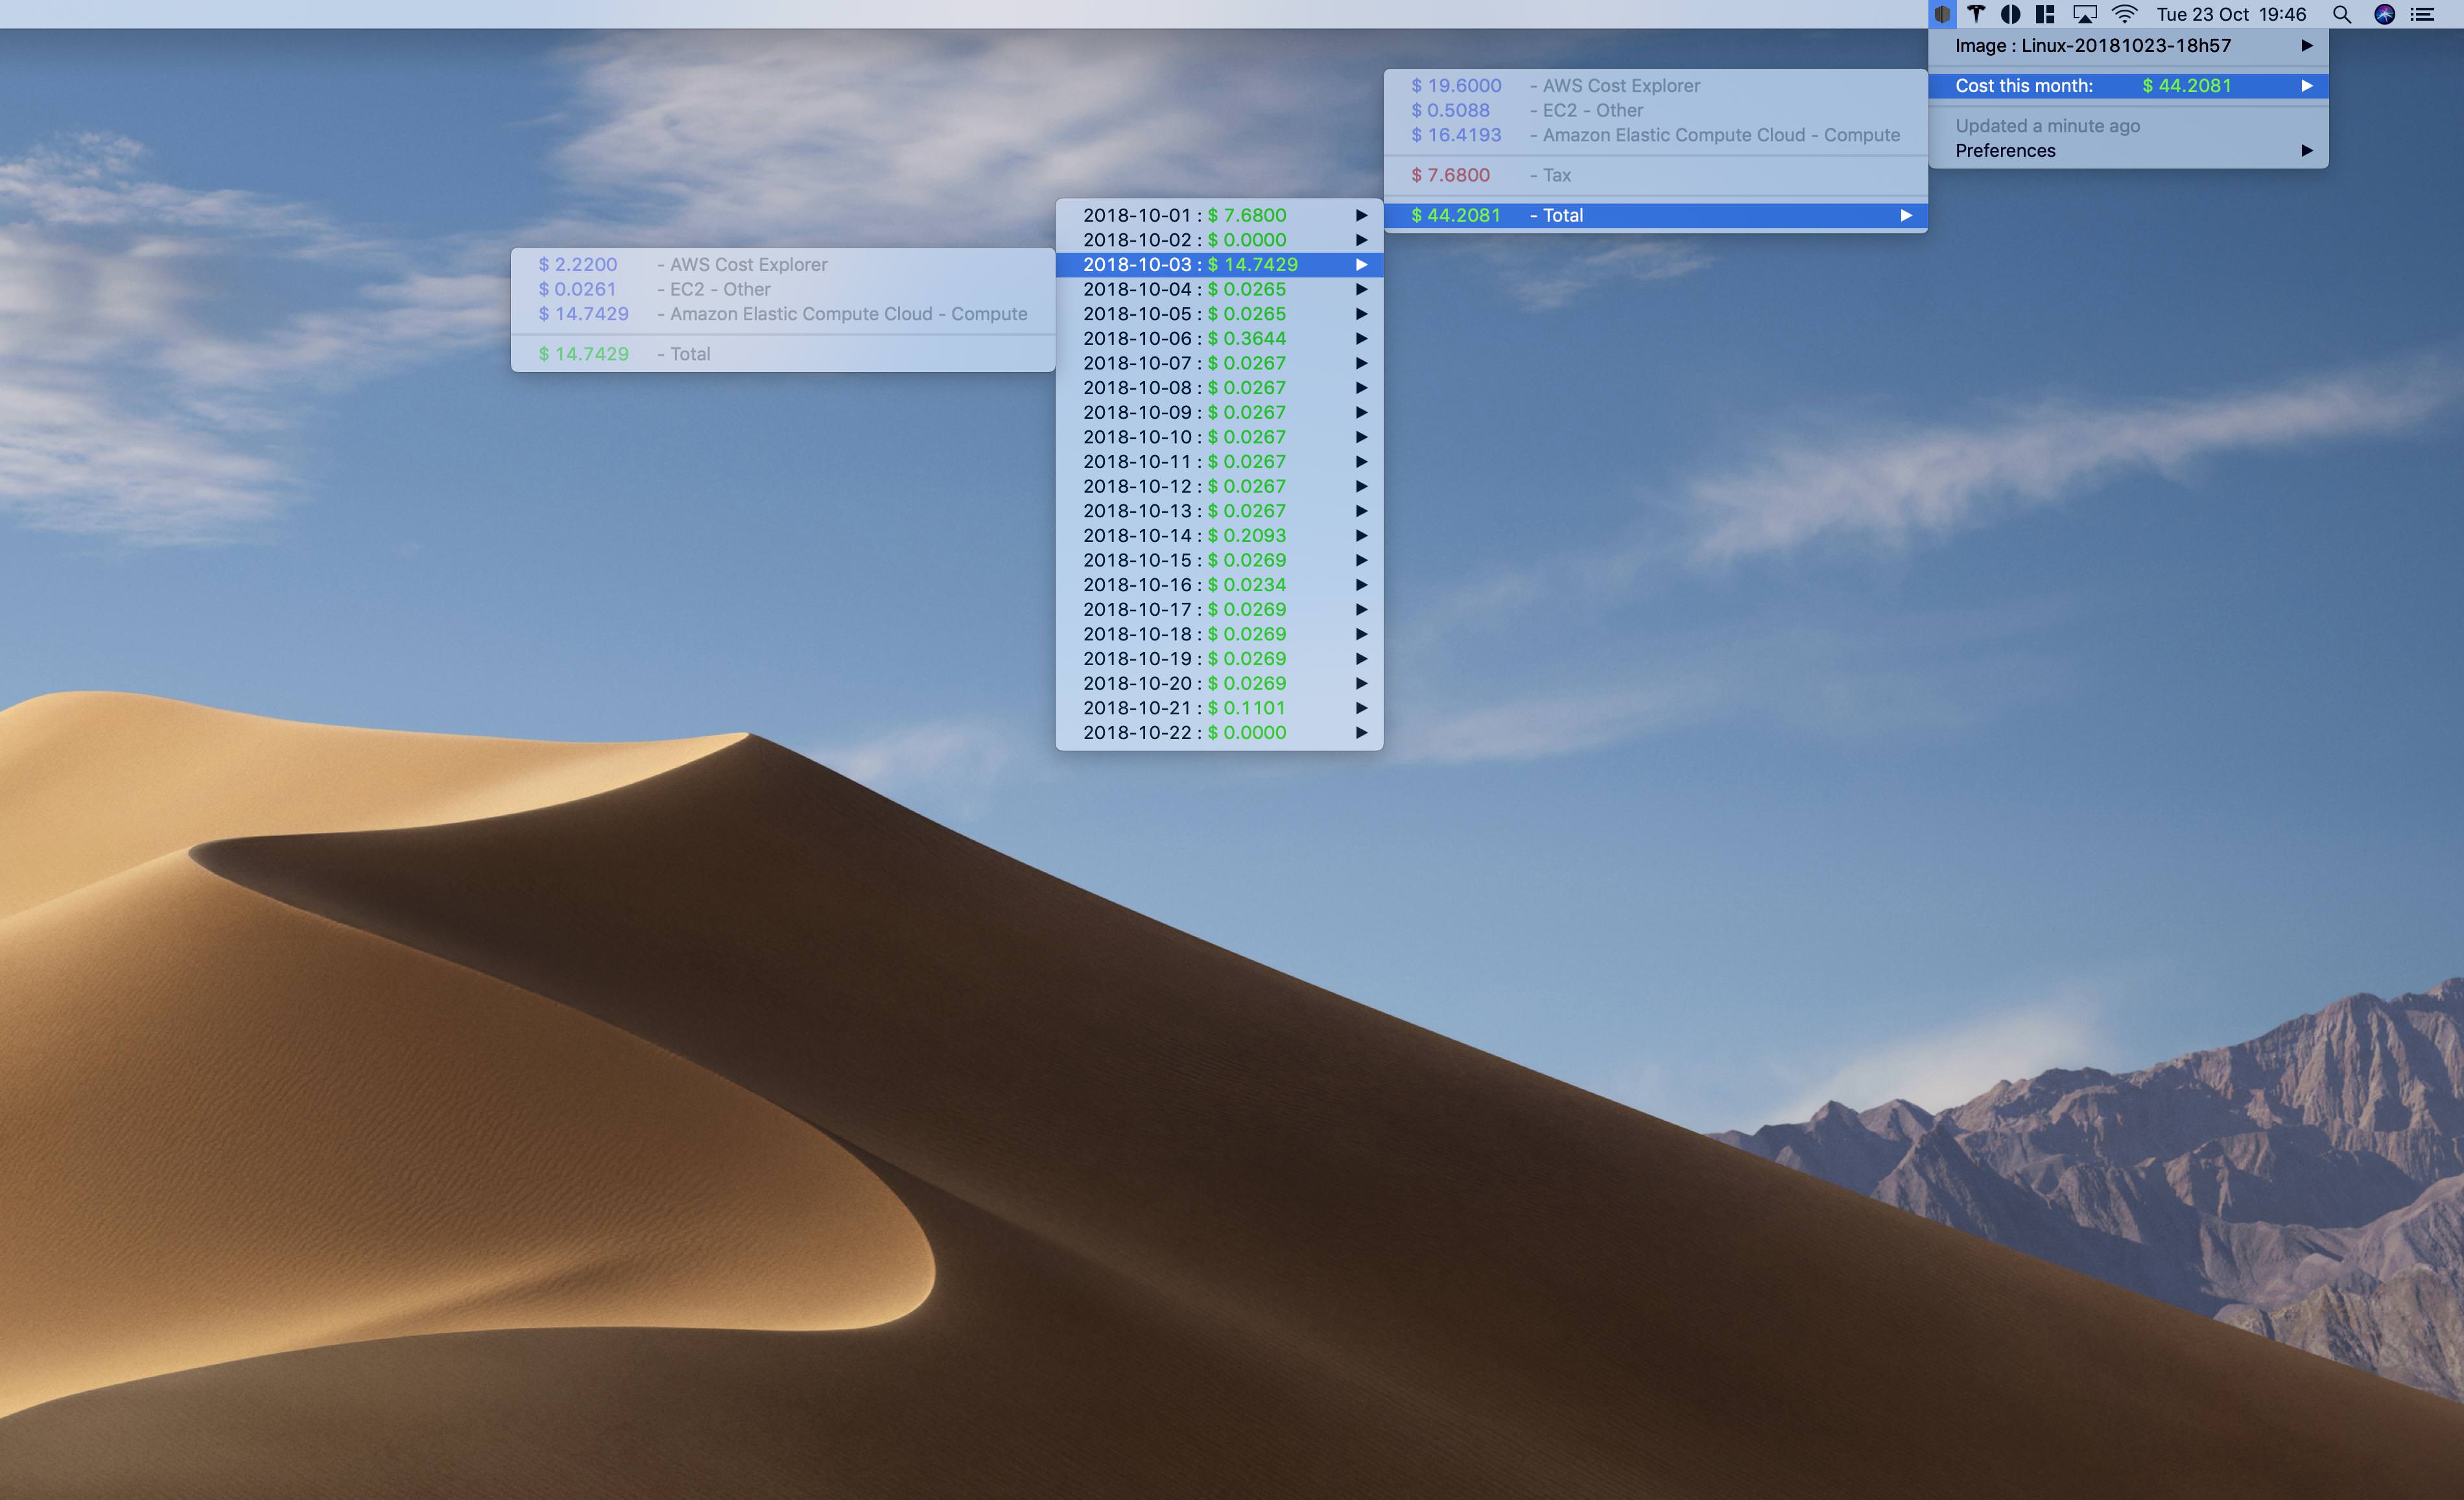Click the $ 0.5088 EC2 - Other monthly entry
The height and width of the screenshot is (1500, 2464).
pos(1655,110)
